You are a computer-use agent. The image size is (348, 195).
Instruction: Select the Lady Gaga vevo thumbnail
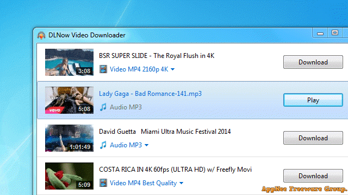tap(69, 100)
